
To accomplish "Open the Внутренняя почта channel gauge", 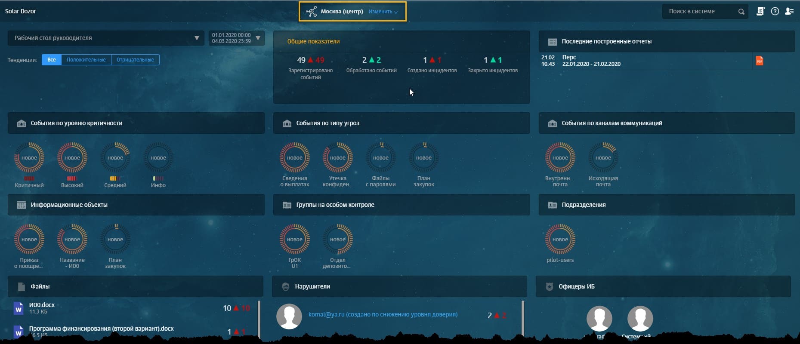I will click(x=560, y=158).
